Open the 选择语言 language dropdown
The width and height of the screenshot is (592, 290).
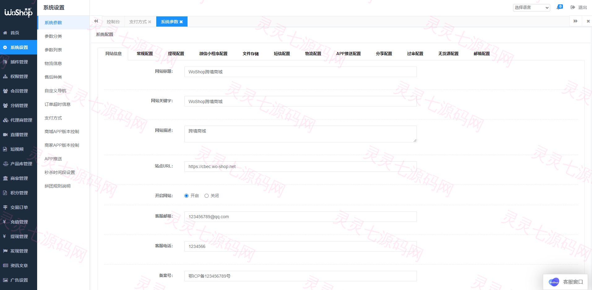tap(531, 7)
